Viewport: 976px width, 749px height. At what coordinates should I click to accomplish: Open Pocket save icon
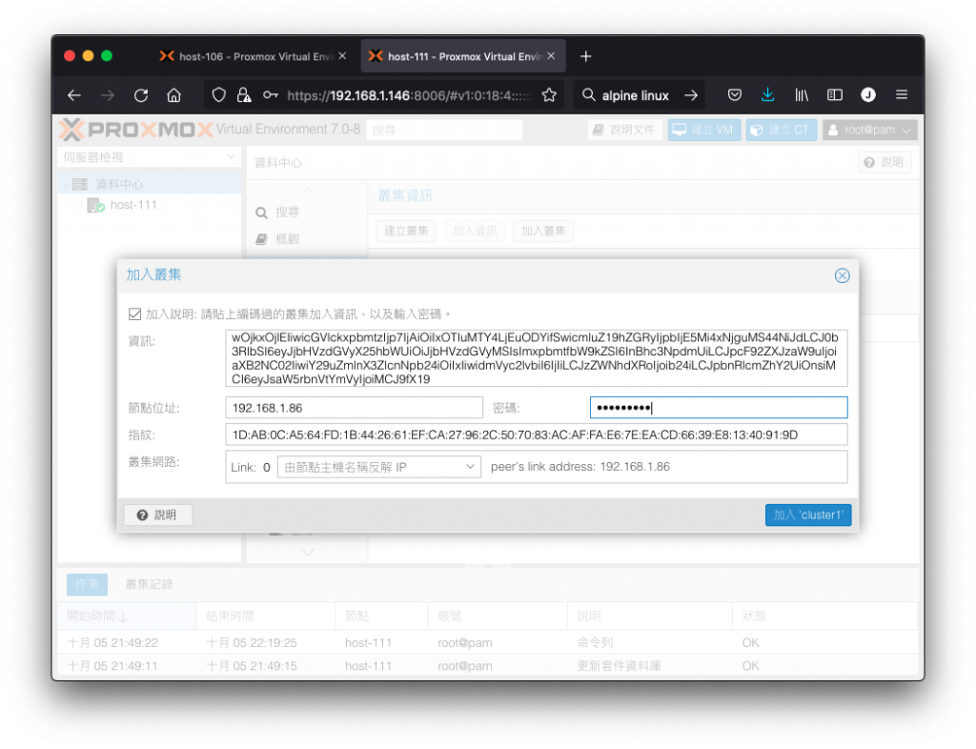pyautogui.click(x=735, y=95)
